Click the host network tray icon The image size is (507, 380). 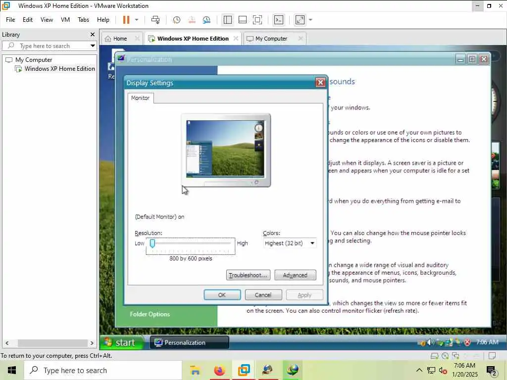click(x=431, y=370)
